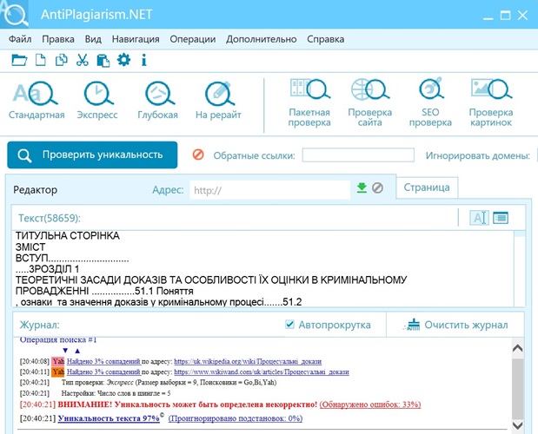538x434 pixels.
Task: Click the Обратные ссылки input field
Action: pos(358,155)
